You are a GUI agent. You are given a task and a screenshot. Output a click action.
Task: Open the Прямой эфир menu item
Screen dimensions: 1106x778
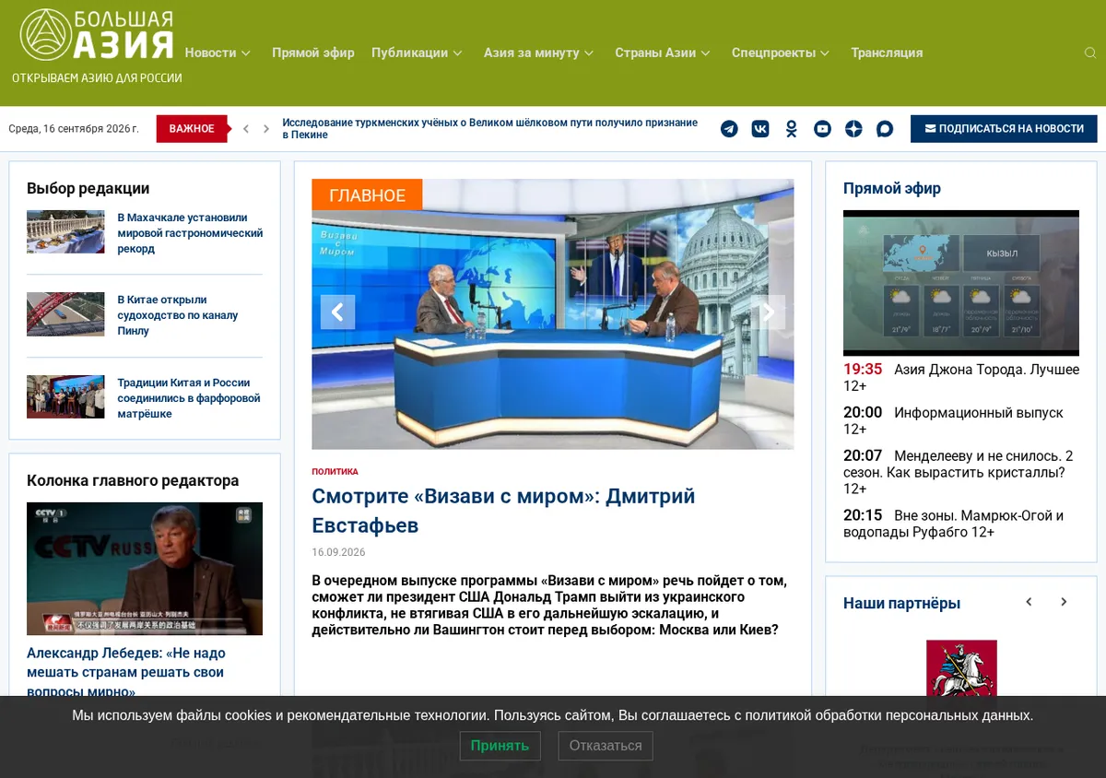tap(312, 53)
